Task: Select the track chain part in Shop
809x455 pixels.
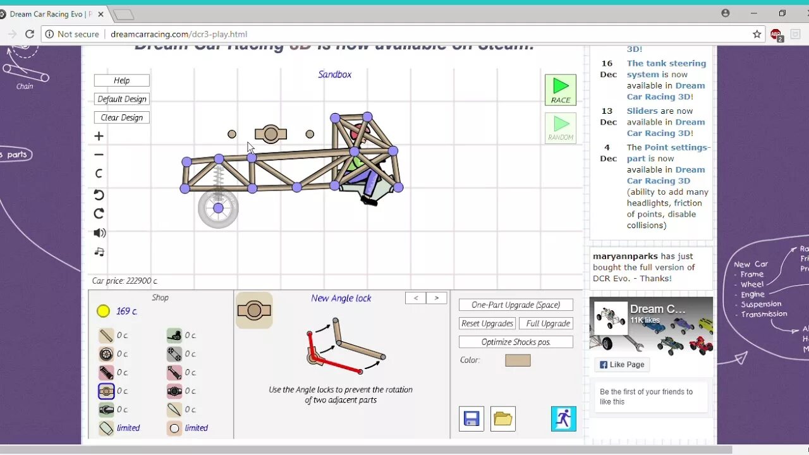Action: click(174, 354)
